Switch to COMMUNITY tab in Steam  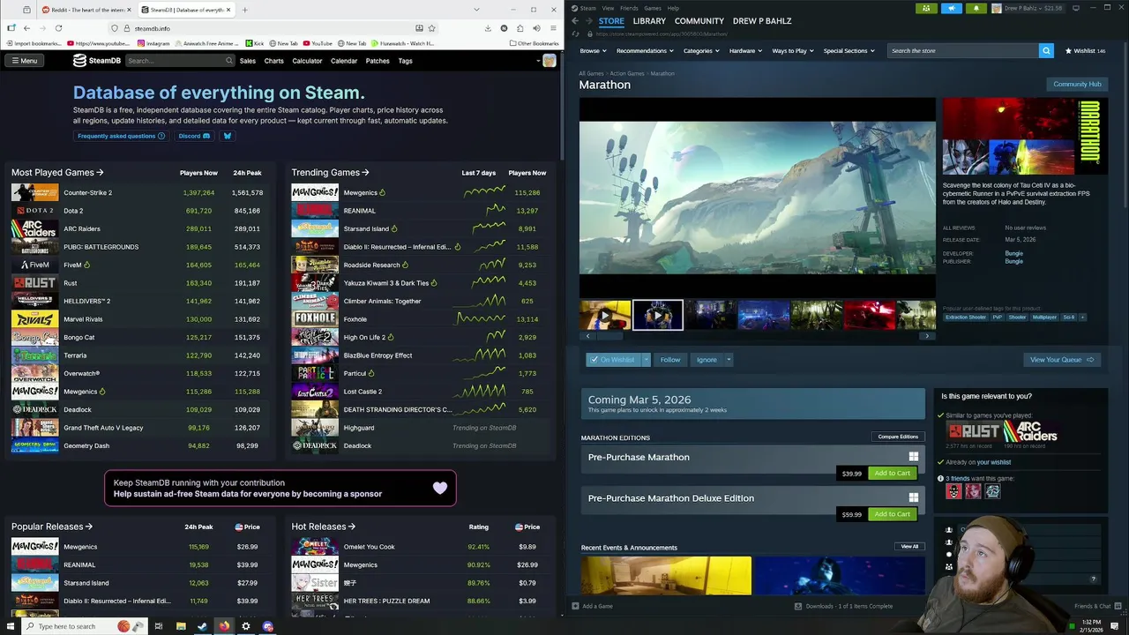[699, 21]
